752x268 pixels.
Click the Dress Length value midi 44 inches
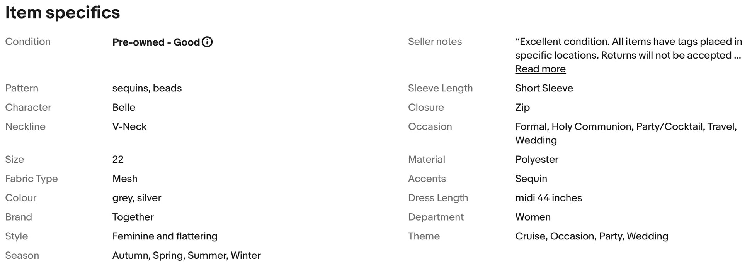tap(548, 198)
